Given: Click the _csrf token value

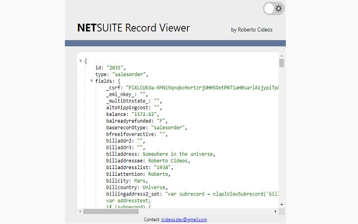Looking at the screenshot, I should click(x=202, y=87).
